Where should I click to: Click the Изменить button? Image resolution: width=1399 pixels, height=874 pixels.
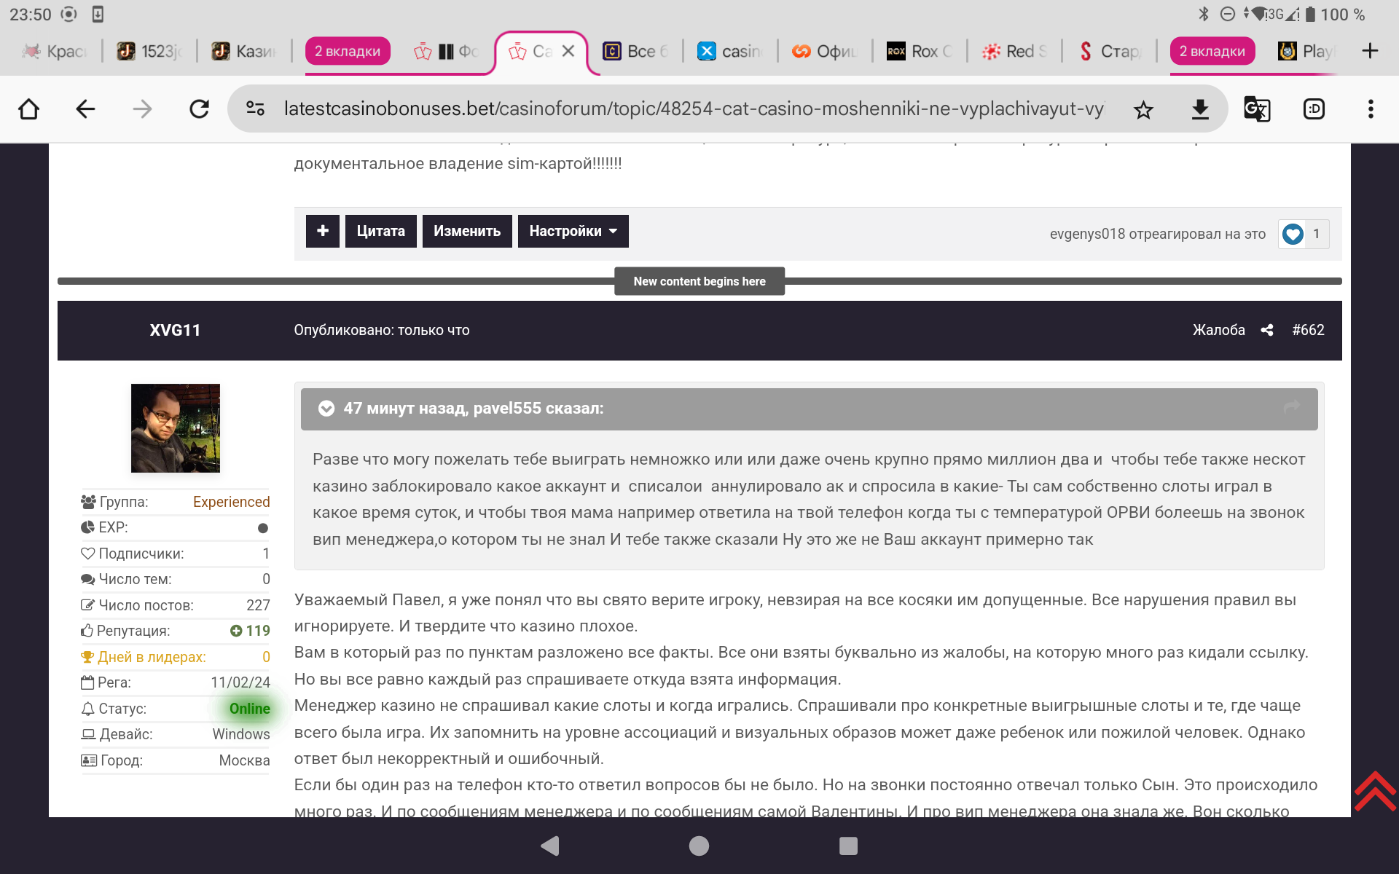pos(466,231)
